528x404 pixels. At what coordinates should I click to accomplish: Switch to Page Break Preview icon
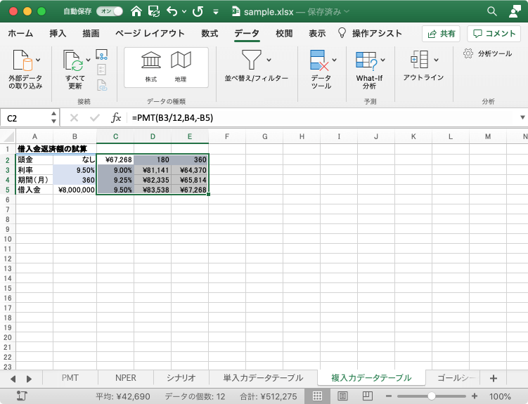(367, 396)
